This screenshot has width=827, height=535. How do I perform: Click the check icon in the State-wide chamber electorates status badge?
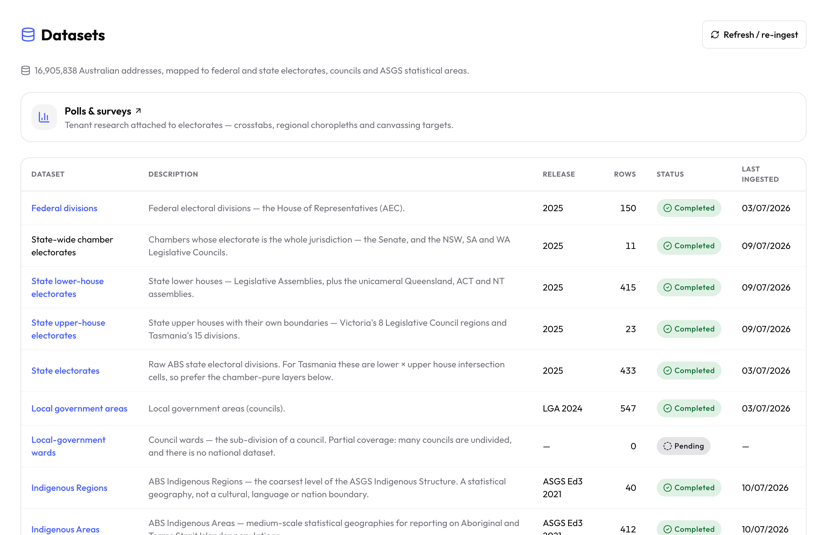[x=668, y=246]
